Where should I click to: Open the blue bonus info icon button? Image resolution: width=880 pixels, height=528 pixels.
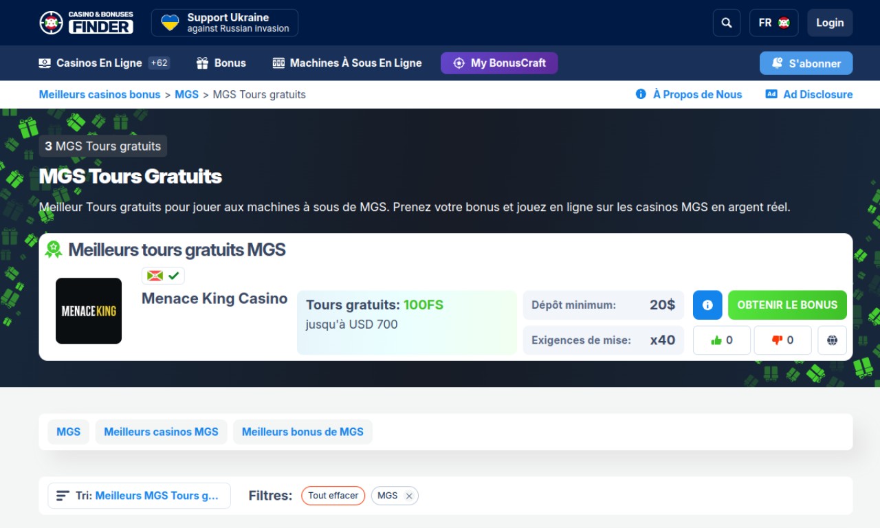[707, 305]
